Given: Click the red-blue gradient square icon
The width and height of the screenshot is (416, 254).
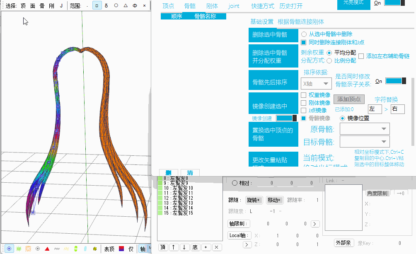Looking at the screenshot, I should coord(121,249).
